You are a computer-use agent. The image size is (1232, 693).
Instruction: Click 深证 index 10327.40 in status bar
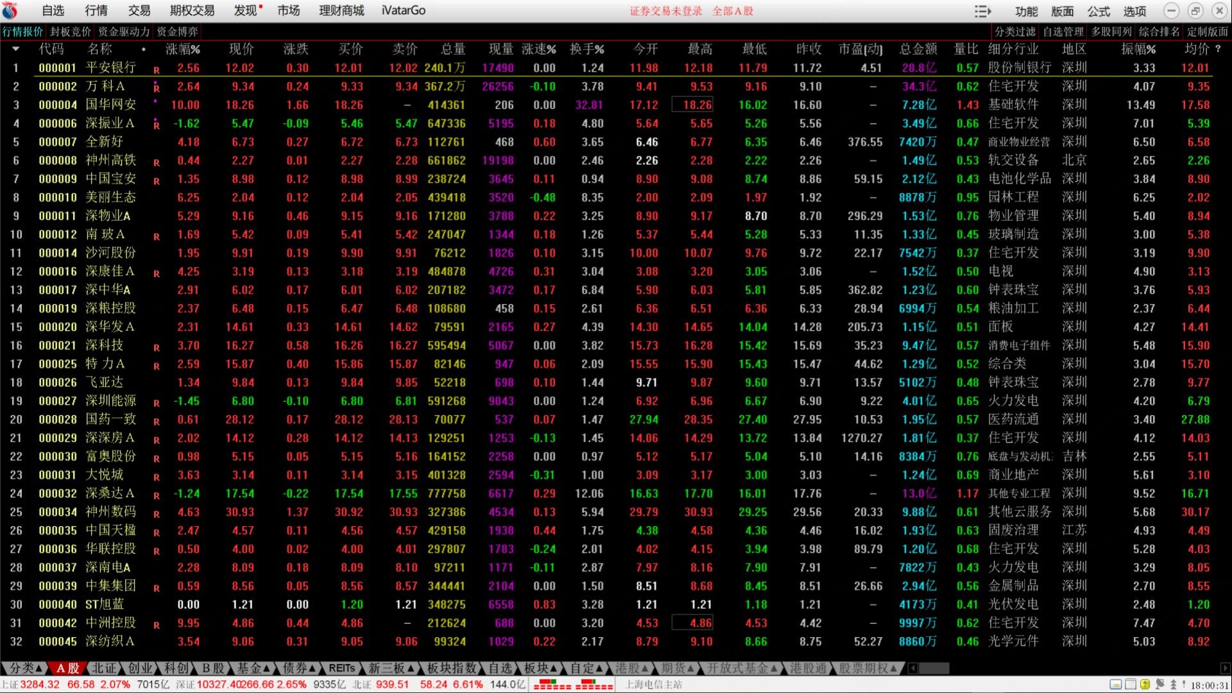pos(219,685)
